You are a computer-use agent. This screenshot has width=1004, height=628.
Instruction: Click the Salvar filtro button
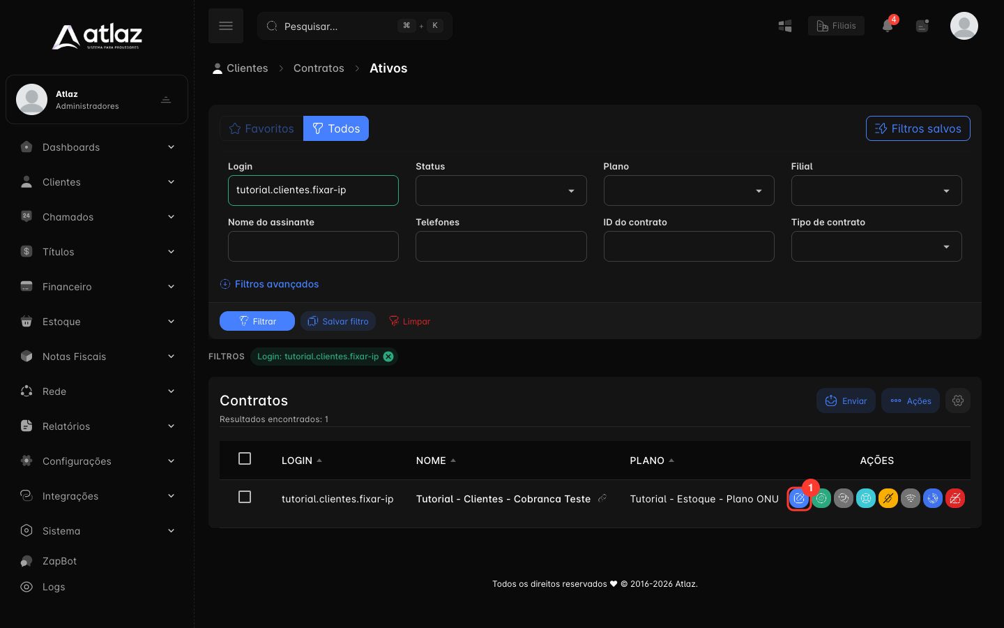tap(338, 321)
